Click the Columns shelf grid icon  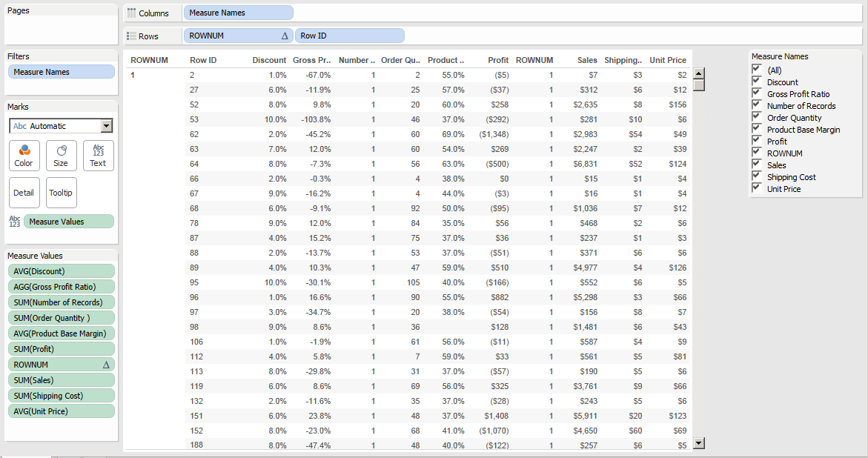coord(131,13)
